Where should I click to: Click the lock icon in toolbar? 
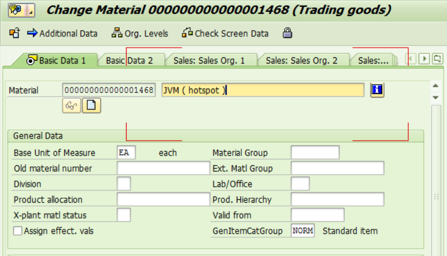pos(287,33)
